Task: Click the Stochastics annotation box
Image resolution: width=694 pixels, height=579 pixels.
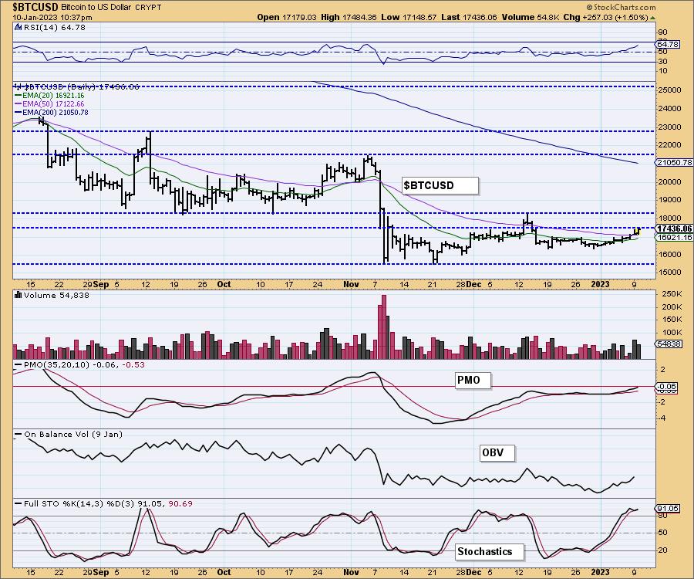Action: coord(489,551)
